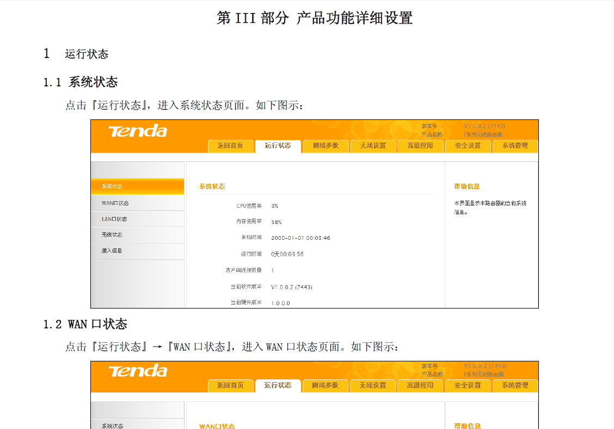Open the 安全设置 tab
This screenshot has width=614, height=429.
(x=468, y=146)
